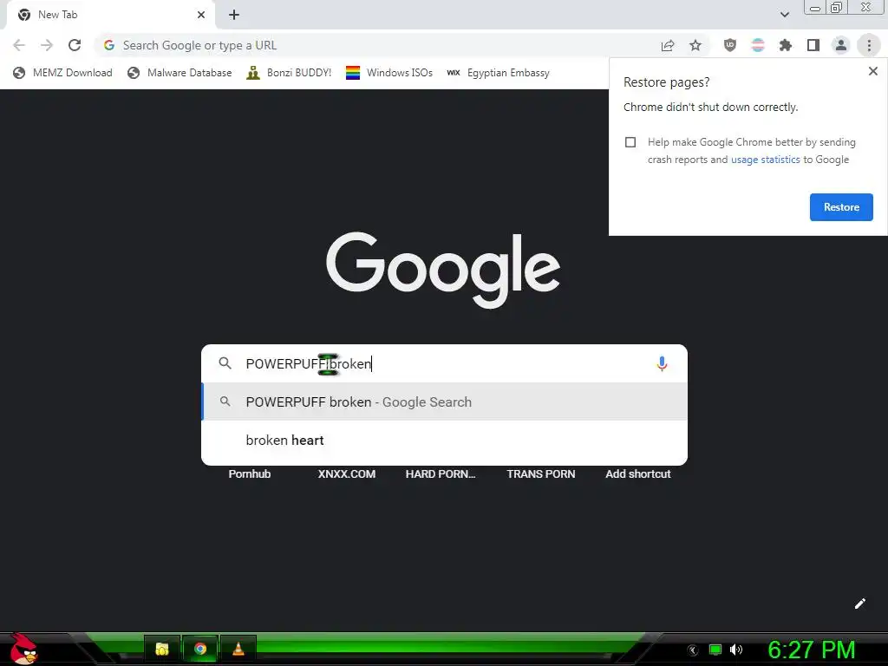Switch to Chrome in the taskbar
This screenshot has width=888, height=666.
point(200,649)
